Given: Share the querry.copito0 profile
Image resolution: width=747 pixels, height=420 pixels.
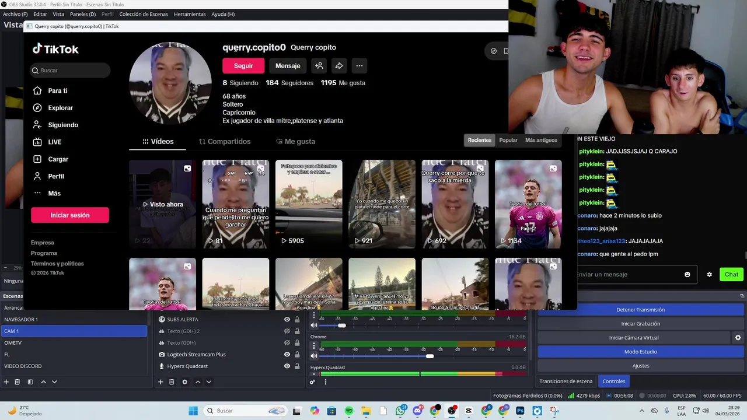Looking at the screenshot, I should 339,66.
